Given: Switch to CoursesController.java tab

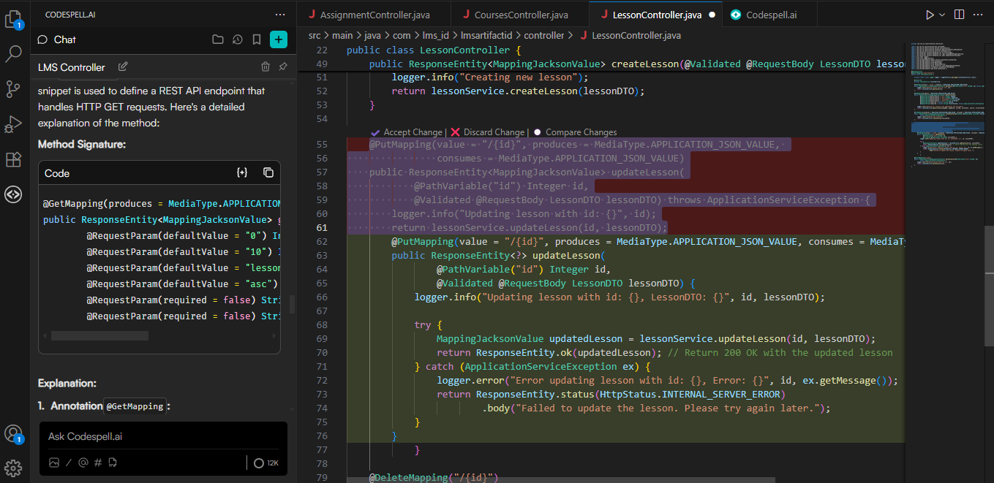Looking at the screenshot, I should tap(519, 15).
